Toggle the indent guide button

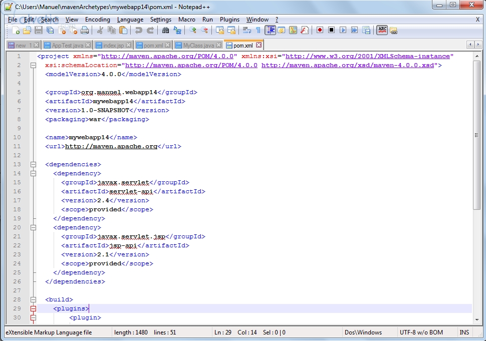271,31
